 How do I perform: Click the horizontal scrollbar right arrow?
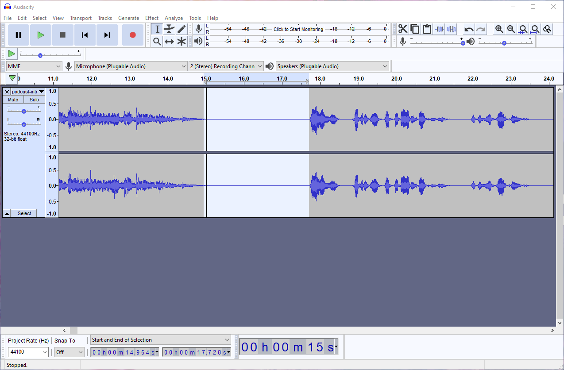pyautogui.click(x=552, y=330)
